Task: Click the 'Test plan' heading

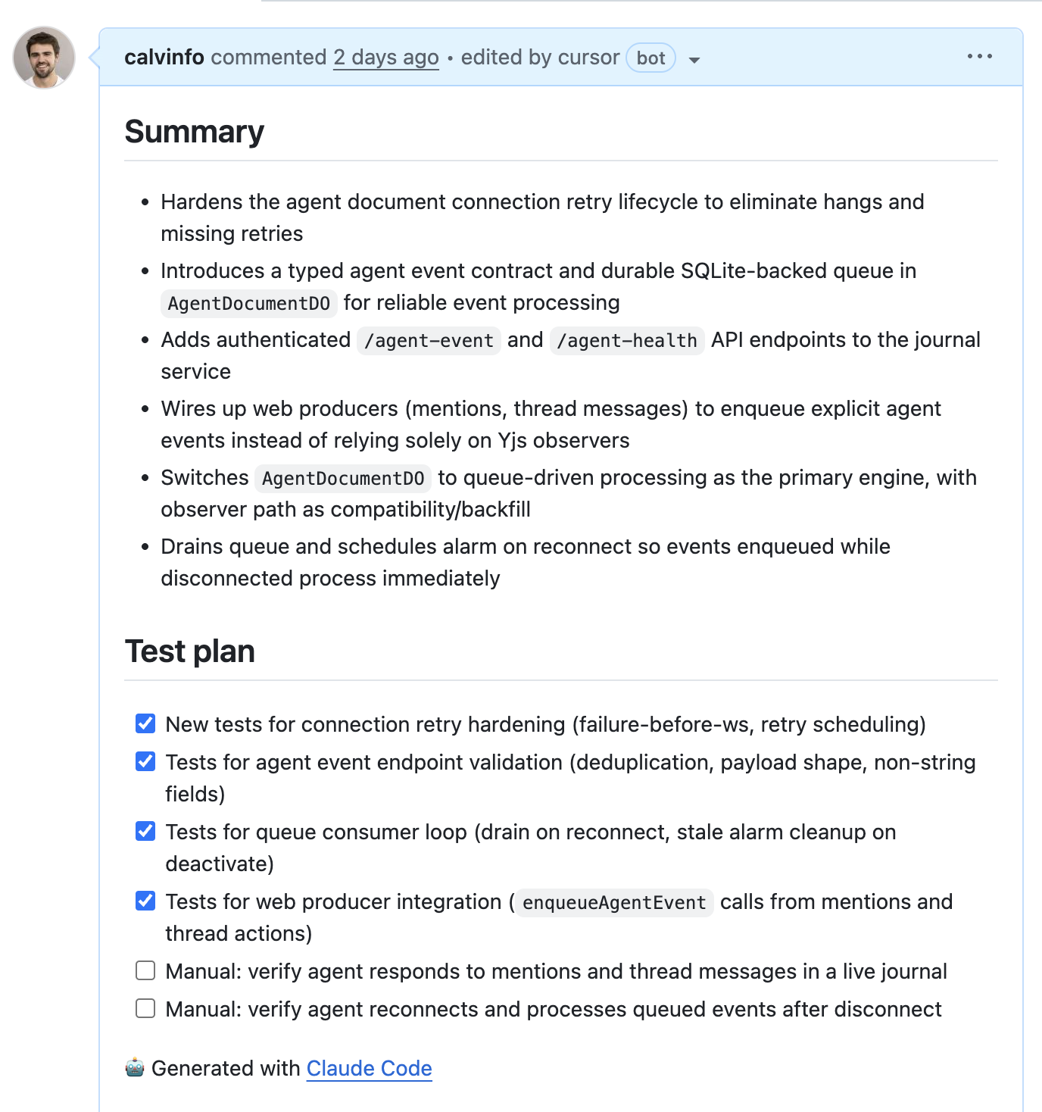Action: [190, 651]
